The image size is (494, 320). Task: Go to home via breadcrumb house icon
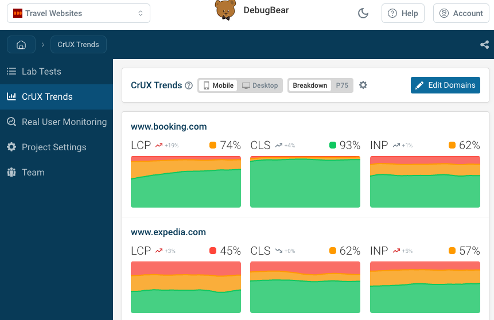coord(21,44)
